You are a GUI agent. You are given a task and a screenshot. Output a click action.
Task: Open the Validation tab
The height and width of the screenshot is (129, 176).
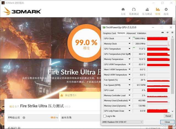(x=142, y=33)
